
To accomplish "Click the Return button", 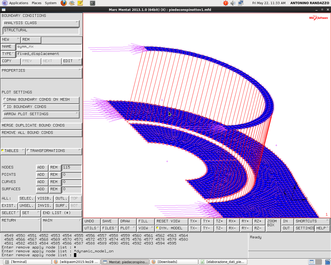I will tap(21, 225).
